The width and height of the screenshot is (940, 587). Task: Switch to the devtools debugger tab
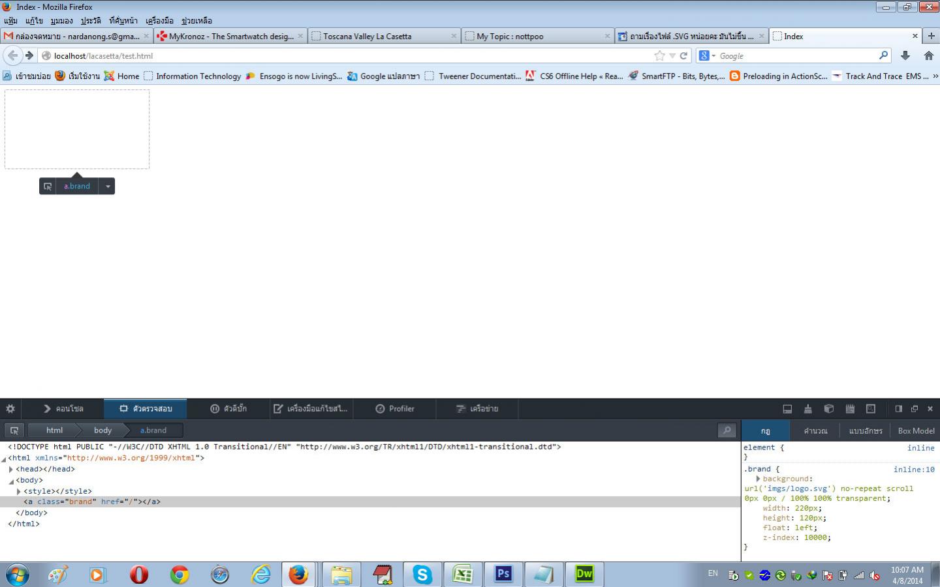pyautogui.click(x=228, y=409)
